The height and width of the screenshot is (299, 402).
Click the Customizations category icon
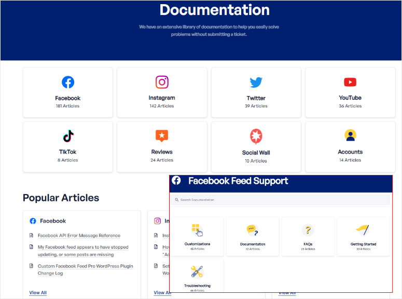coord(196,229)
